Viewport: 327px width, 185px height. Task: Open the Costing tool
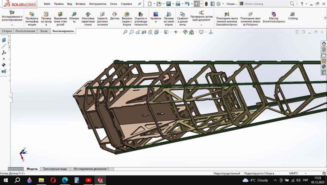(x=293, y=16)
